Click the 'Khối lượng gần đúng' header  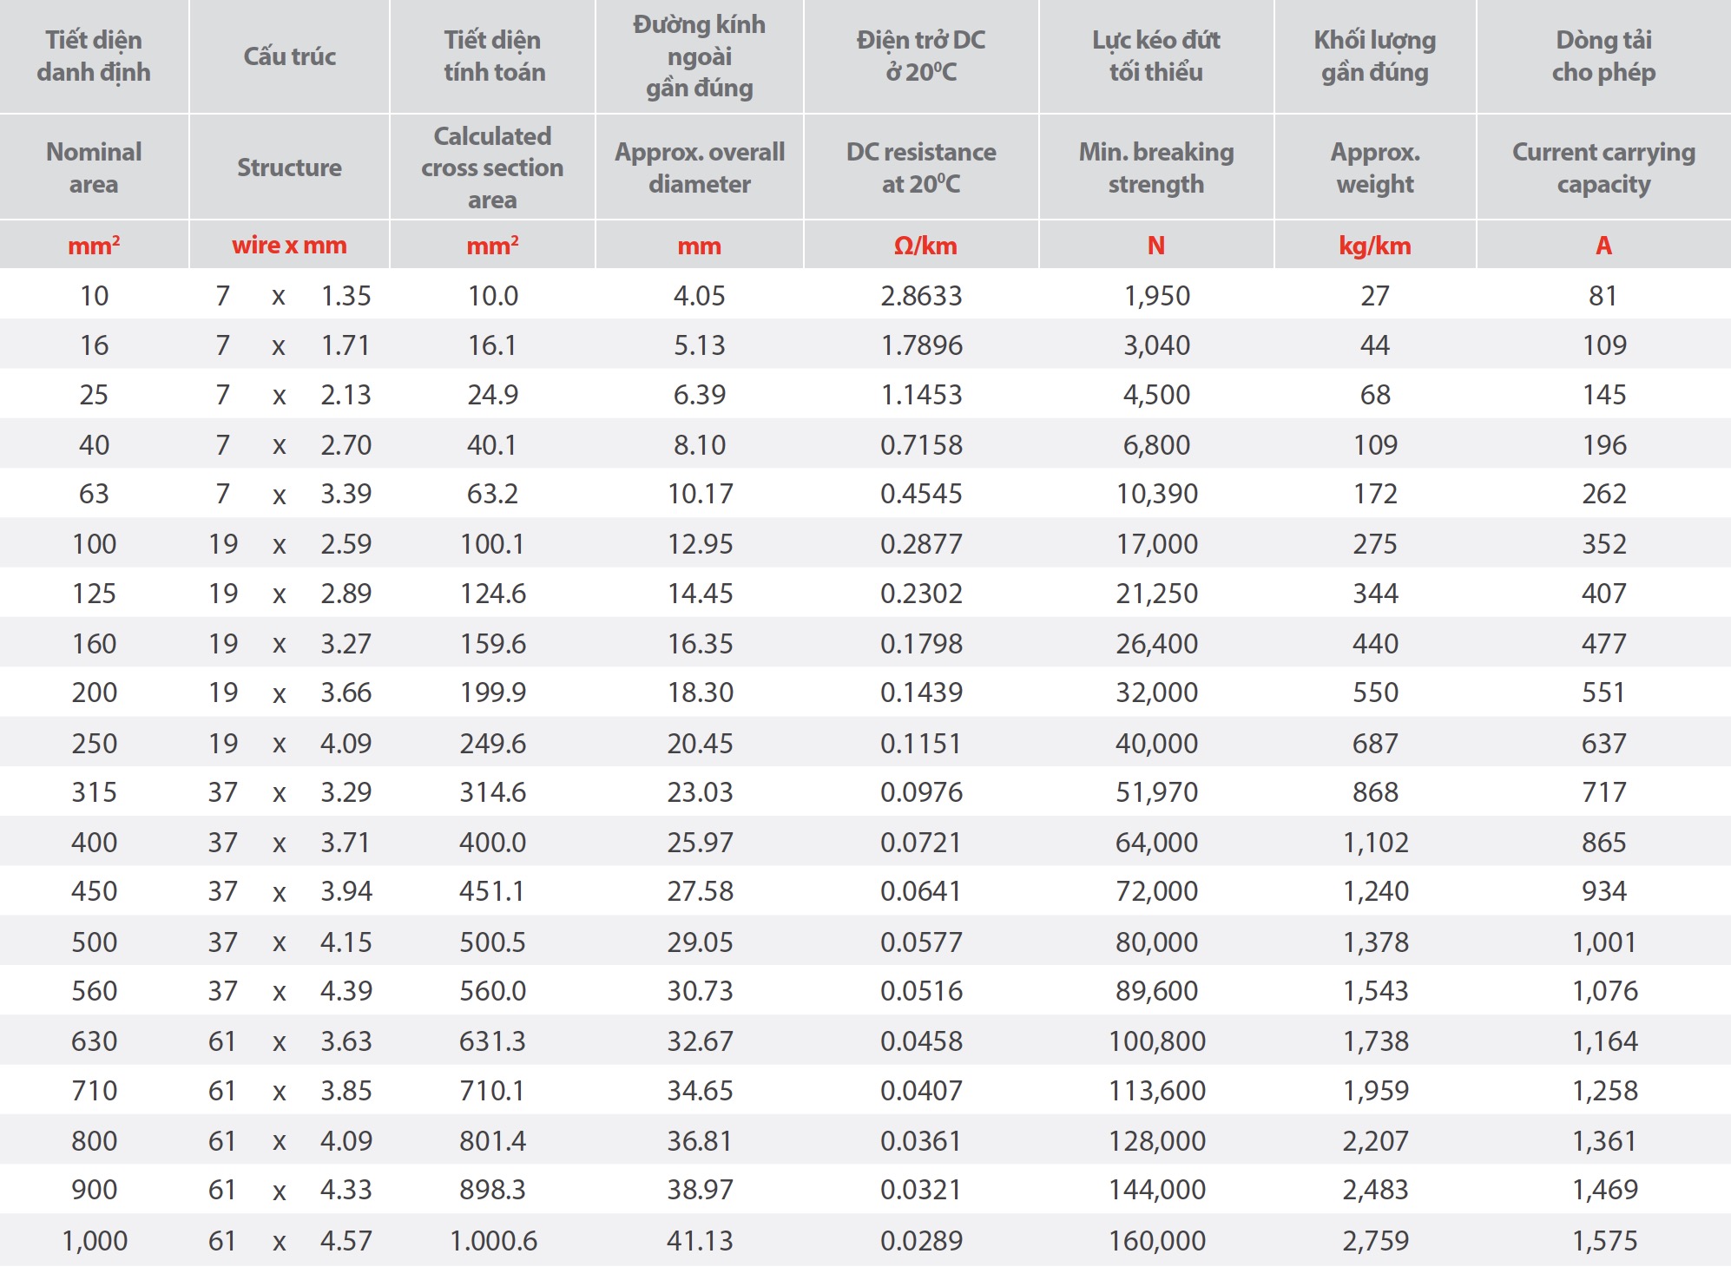coord(1375,56)
